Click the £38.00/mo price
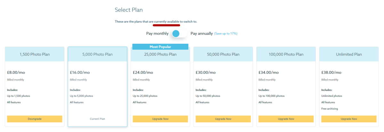This screenshot has width=384, height=132. (x=331, y=72)
